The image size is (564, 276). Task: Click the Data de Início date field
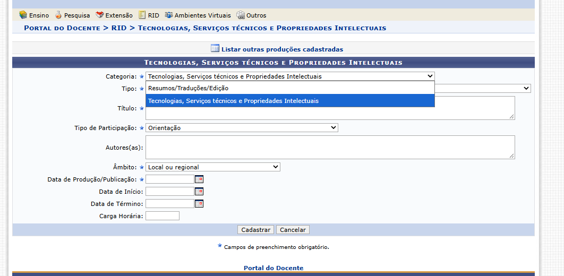click(170, 192)
